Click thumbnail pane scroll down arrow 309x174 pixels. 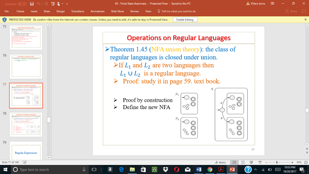pyautogui.click(x=49, y=158)
